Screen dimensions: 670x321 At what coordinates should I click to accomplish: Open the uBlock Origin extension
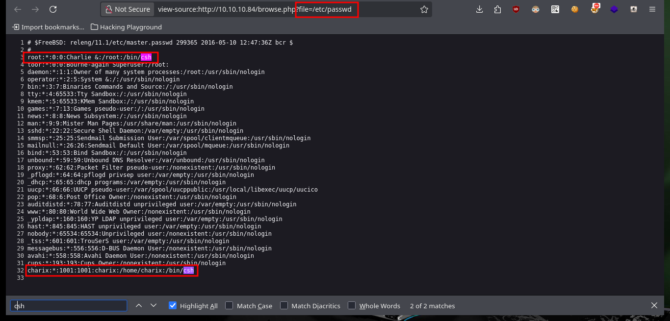click(x=516, y=9)
